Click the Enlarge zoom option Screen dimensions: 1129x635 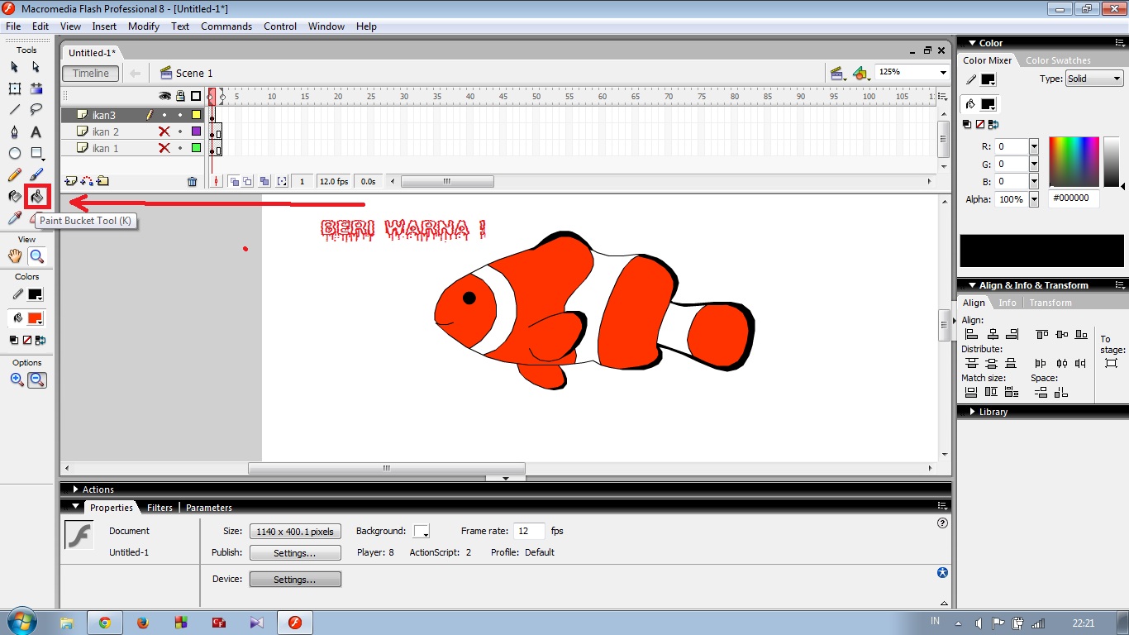click(x=17, y=380)
